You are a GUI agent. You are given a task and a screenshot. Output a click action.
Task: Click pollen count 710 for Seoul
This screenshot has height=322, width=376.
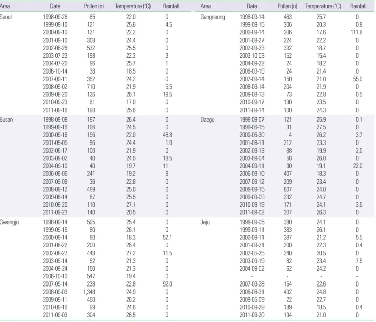pos(91,87)
